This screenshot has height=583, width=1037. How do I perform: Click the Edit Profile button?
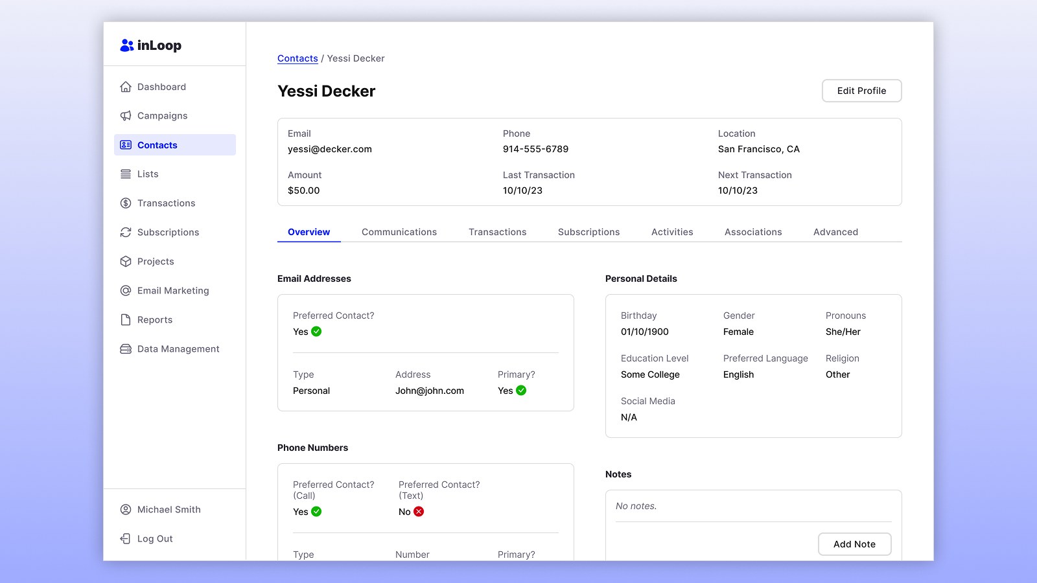pos(862,91)
